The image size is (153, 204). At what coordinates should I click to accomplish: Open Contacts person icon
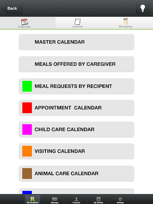76,199
